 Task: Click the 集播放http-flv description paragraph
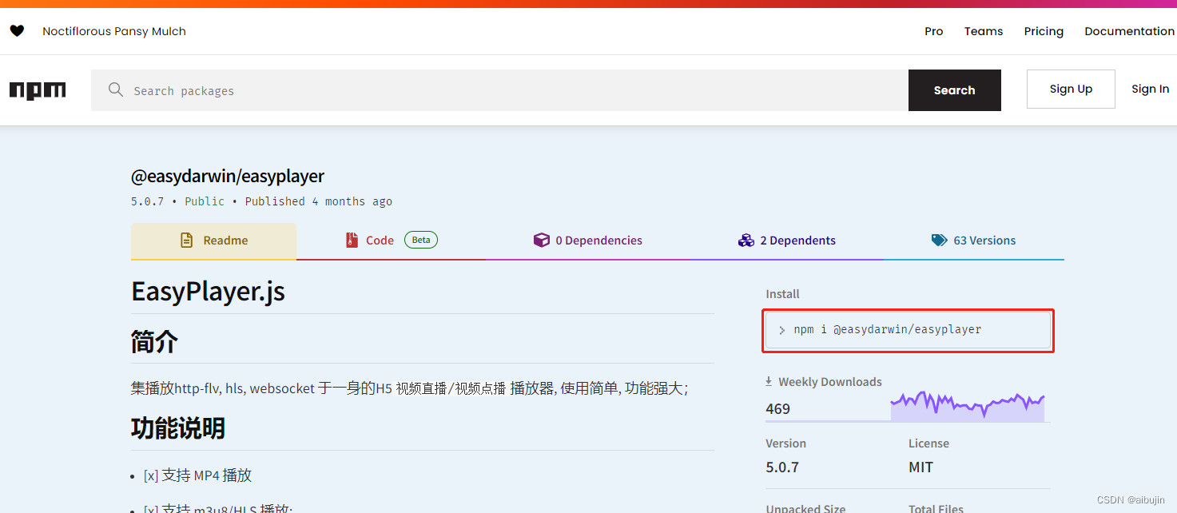coord(409,388)
